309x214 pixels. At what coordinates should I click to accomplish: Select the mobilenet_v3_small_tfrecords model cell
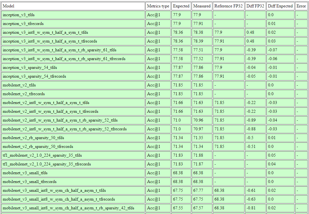coord(73,182)
